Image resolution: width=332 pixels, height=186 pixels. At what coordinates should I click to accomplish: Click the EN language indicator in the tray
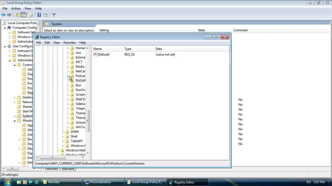(308, 182)
